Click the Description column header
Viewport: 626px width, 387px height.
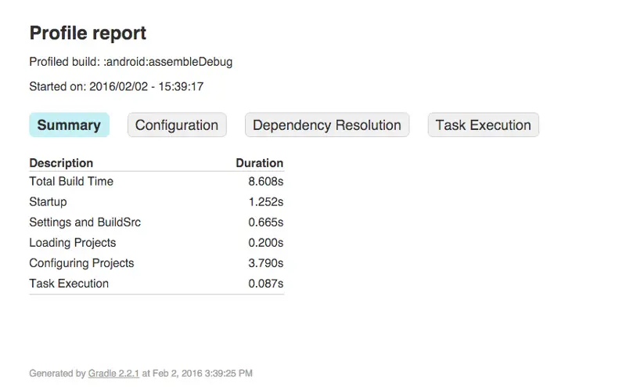pyautogui.click(x=61, y=163)
